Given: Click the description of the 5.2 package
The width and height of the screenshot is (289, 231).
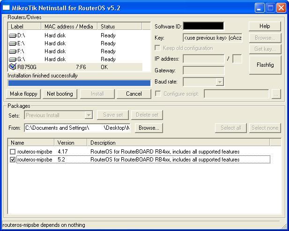Looking at the screenshot, I should (165, 160).
